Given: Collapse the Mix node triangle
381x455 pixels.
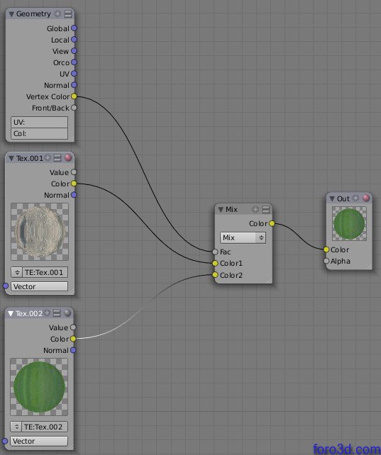Looking at the screenshot, I should click(x=221, y=209).
